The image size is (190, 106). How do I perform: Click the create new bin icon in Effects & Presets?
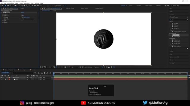pyautogui.click(x=187, y=49)
